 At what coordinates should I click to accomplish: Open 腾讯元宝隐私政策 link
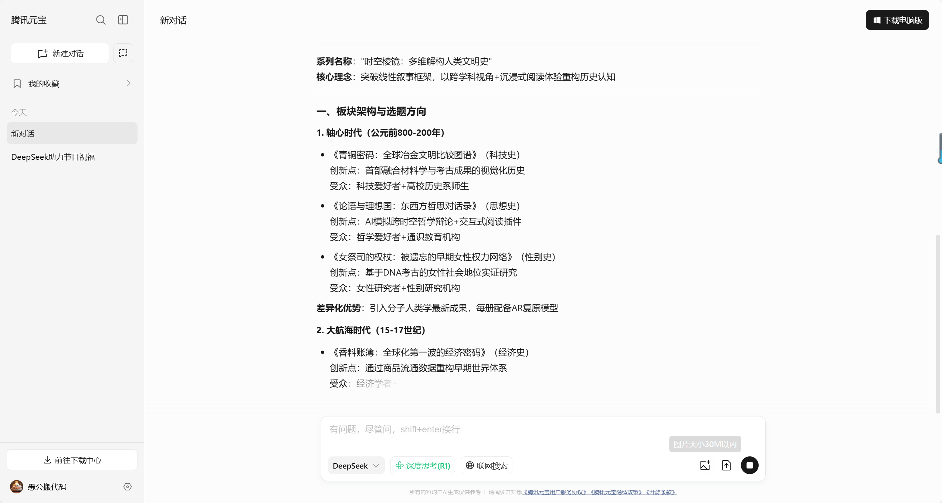point(616,492)
